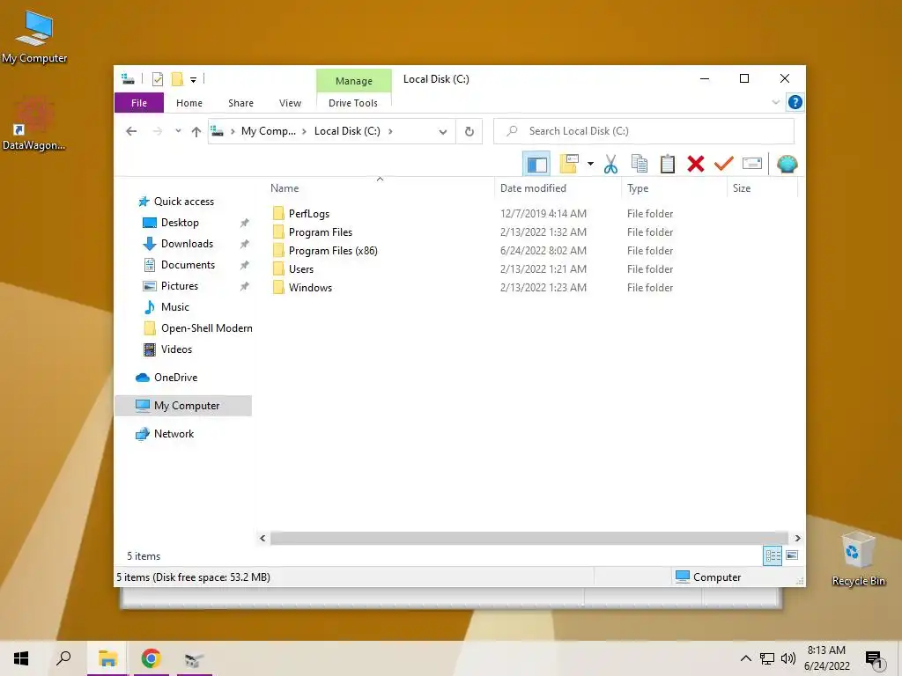This screenshot has width=902, height=676.
Task: Open the Recycle Bin desktop icon
Action: tap(858, 559)
